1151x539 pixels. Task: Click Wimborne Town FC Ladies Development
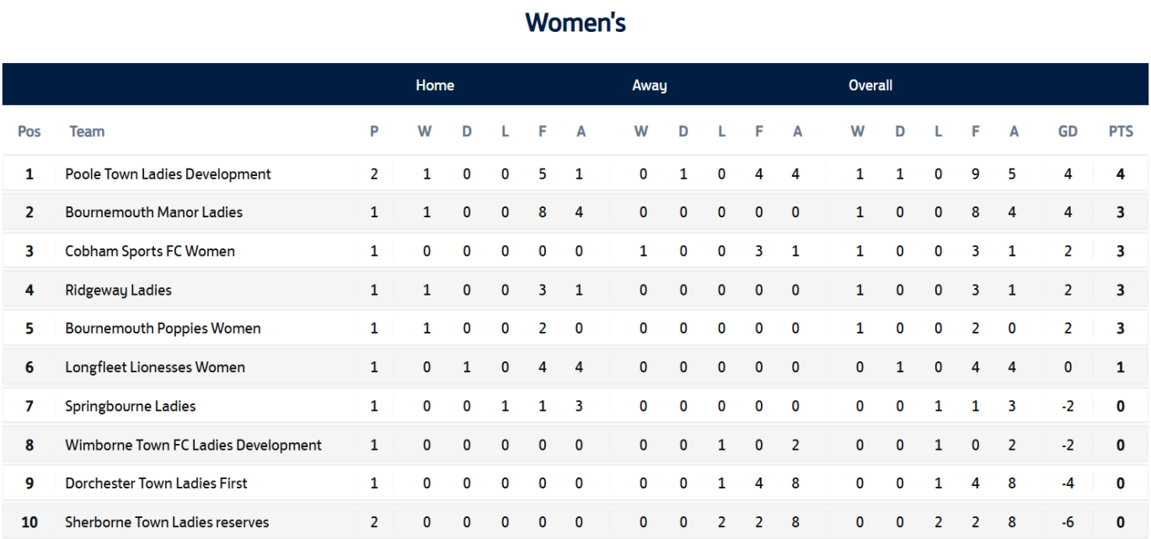tap(193, 445)
